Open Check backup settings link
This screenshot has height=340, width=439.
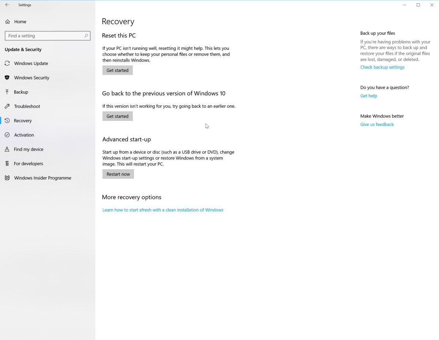382,67
